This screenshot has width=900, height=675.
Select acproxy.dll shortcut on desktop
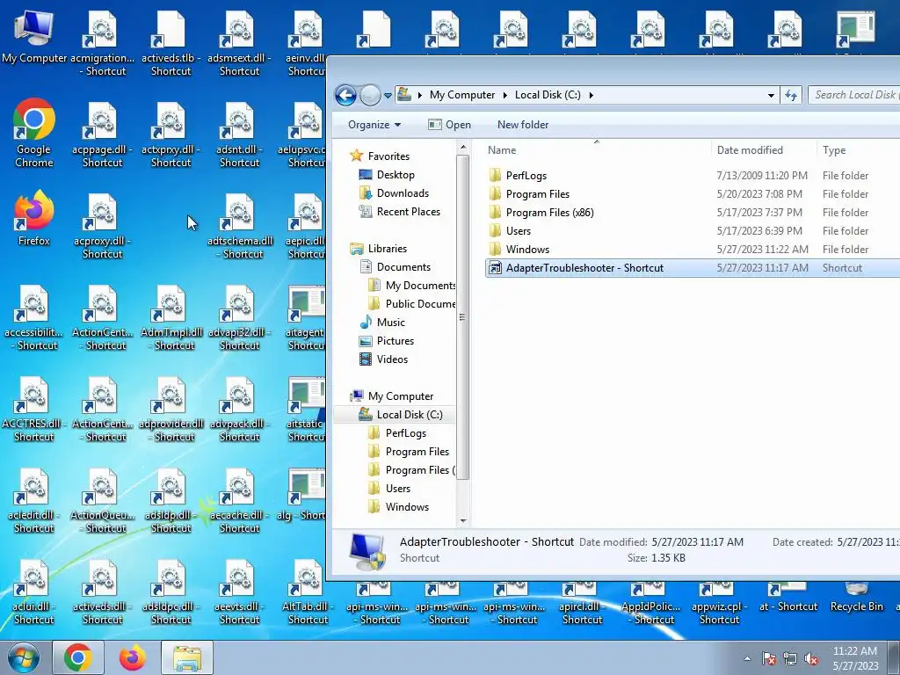102,227
